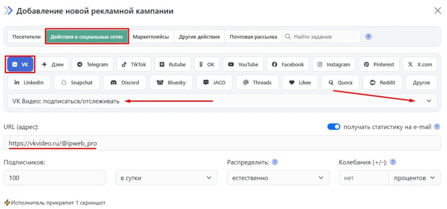This screenshot has width=447, height=209.
Task: Click the help icon beside Распределить
Action: tap(275, 162)
